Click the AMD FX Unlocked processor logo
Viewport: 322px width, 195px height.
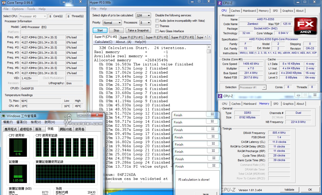point(306,26)
